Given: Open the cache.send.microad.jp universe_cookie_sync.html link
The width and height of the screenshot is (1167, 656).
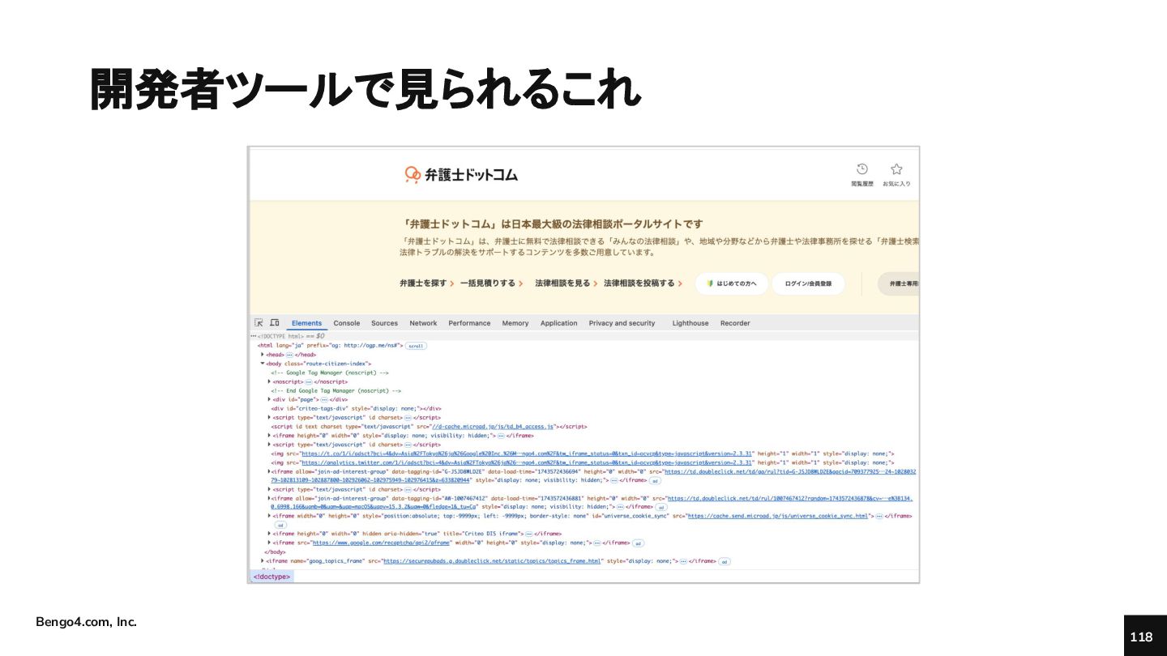Looking at the screenshot, I should tap(778, 516).
